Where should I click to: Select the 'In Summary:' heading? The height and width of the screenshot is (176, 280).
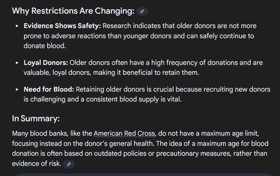[x=36, y=119]
